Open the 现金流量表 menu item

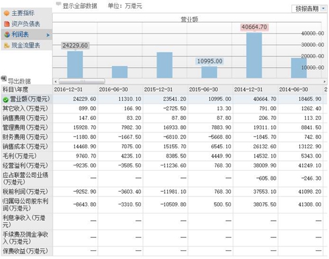tap(26, 45)
